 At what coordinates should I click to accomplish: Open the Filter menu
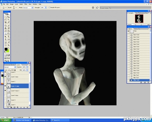(26, 4)
